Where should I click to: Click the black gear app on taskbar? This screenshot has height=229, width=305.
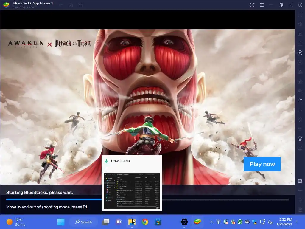pyautogui.click(x=184, y=222)
